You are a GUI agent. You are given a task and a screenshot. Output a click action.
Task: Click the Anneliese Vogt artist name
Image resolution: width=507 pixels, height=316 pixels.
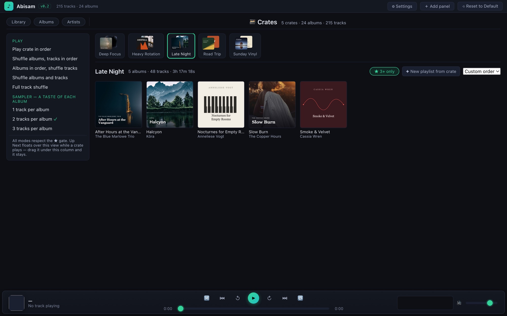coord(211,137)
